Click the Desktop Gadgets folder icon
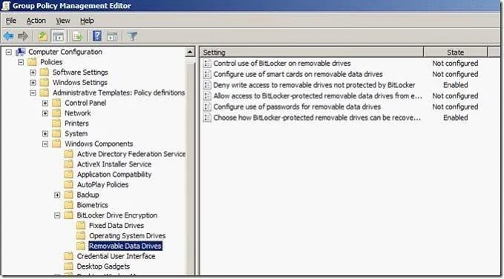504x279 pixels. point(68,266)
